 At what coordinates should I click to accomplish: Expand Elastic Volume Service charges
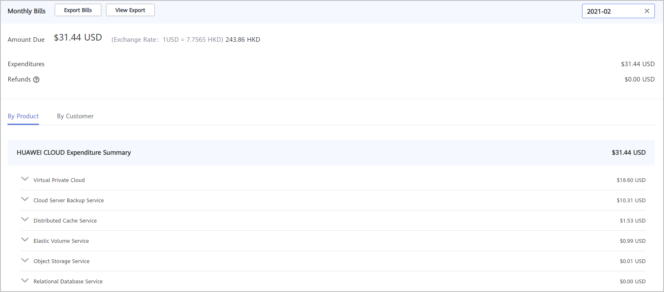[x=25, y=240]
